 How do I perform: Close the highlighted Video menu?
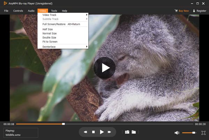pos(43,11)
